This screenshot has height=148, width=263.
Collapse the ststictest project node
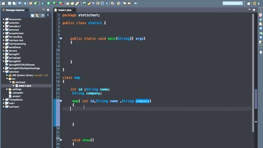tap(4, 72)
